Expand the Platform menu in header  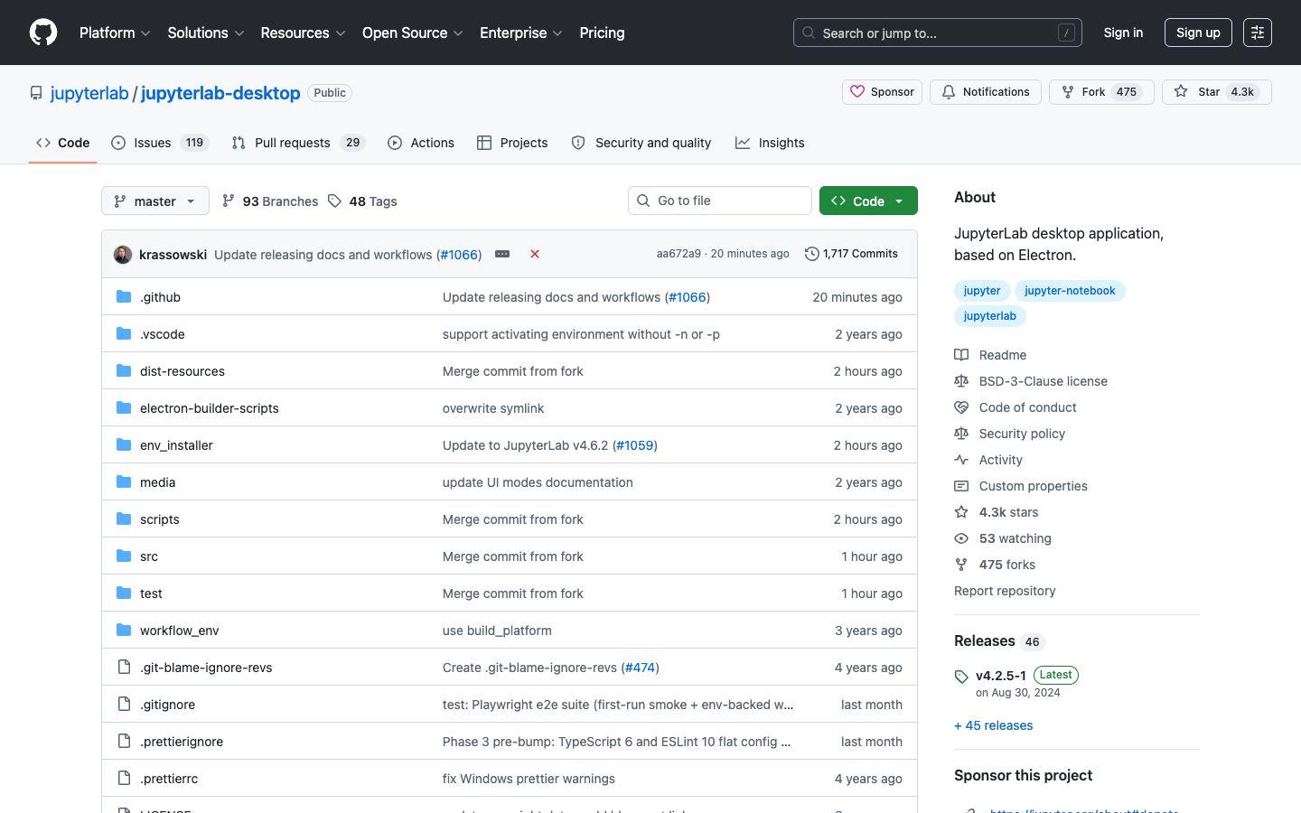point(115,33)
